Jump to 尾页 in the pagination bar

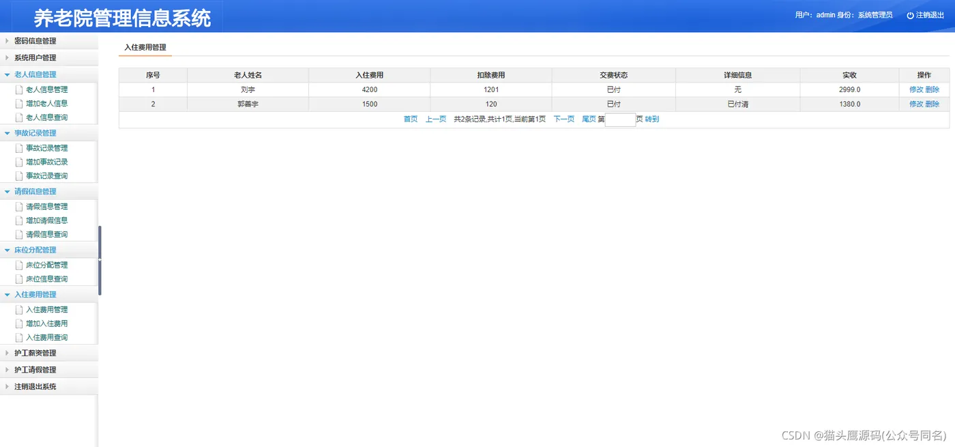click(589, 119)
